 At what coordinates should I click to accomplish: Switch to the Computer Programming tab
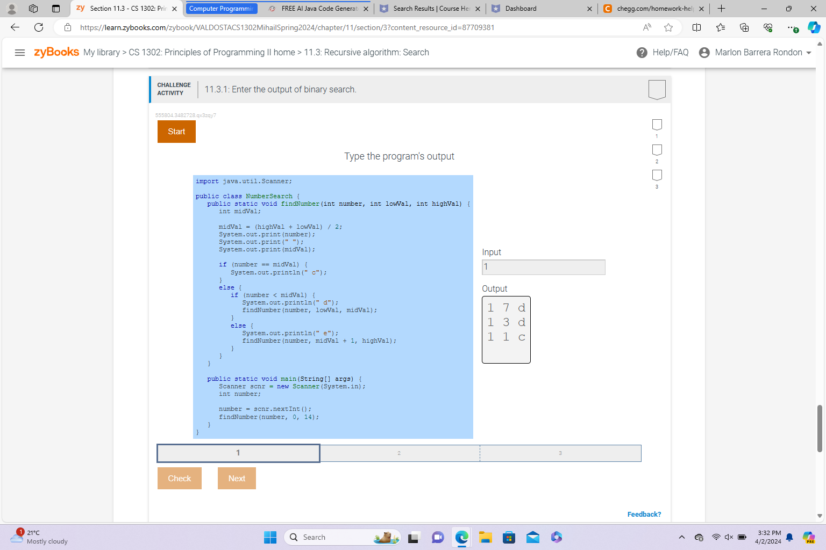tap(221, 9)
